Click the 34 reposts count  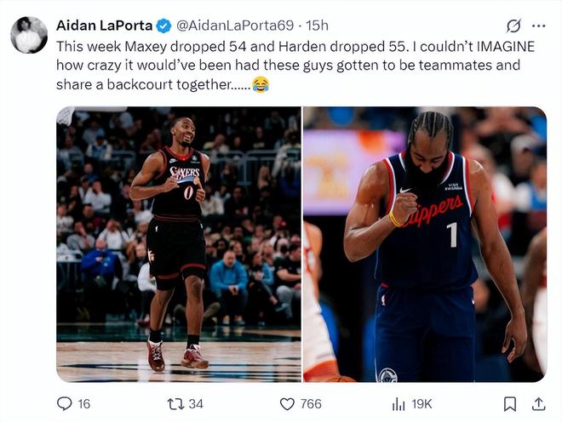tap(196, 404)
